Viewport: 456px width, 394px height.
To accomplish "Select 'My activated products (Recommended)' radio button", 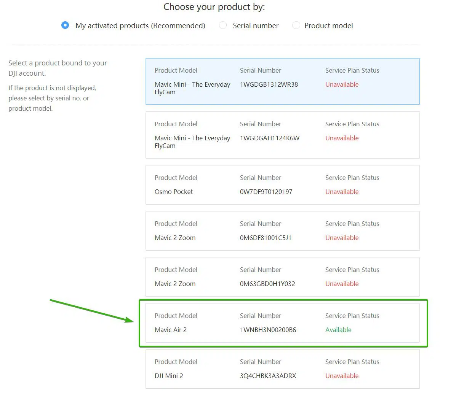I will coord(65,25).
